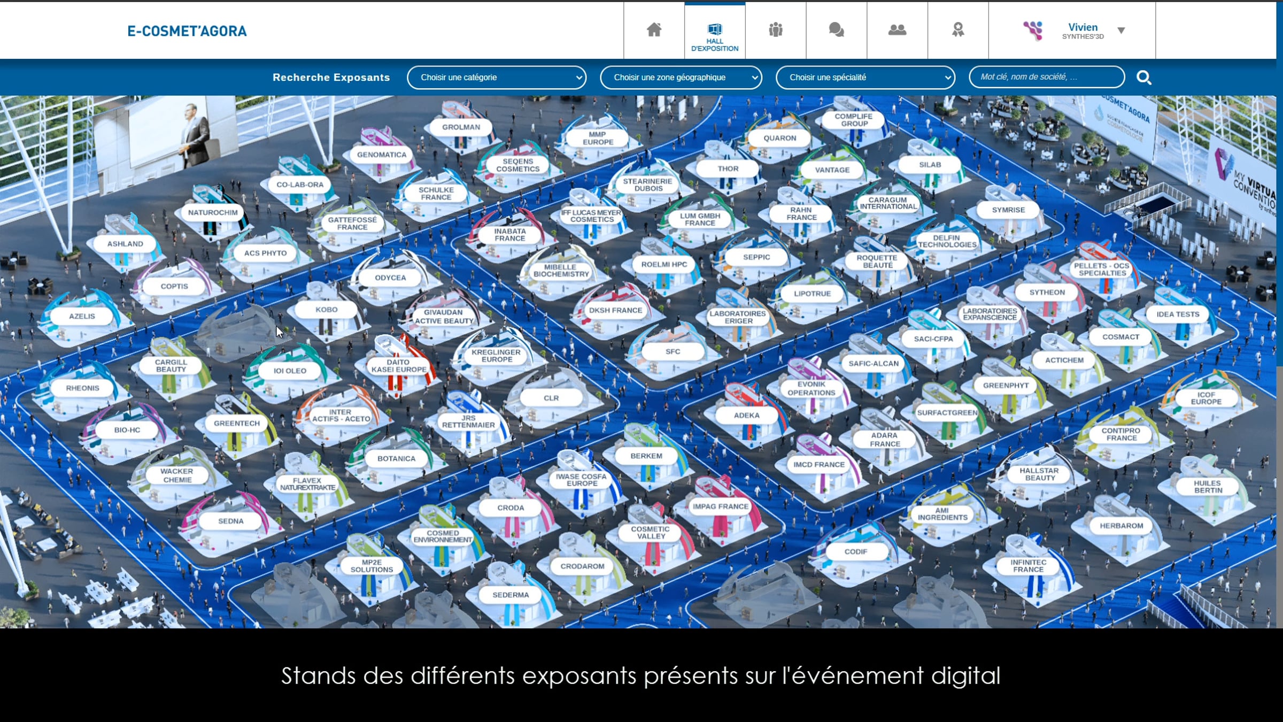Open the award ribbon icon
Image resolution: width=1283 pixels, height=722 pixels.
(x=958, y=30)
